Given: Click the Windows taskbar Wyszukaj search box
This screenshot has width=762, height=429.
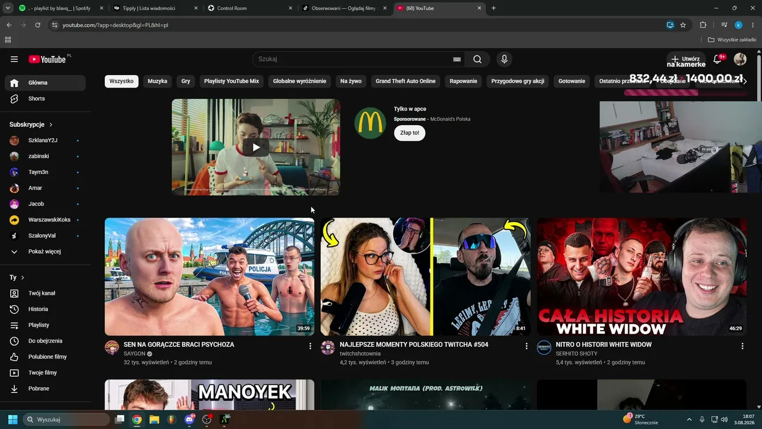Looking at the screenshot, I should tap(66, 419).
